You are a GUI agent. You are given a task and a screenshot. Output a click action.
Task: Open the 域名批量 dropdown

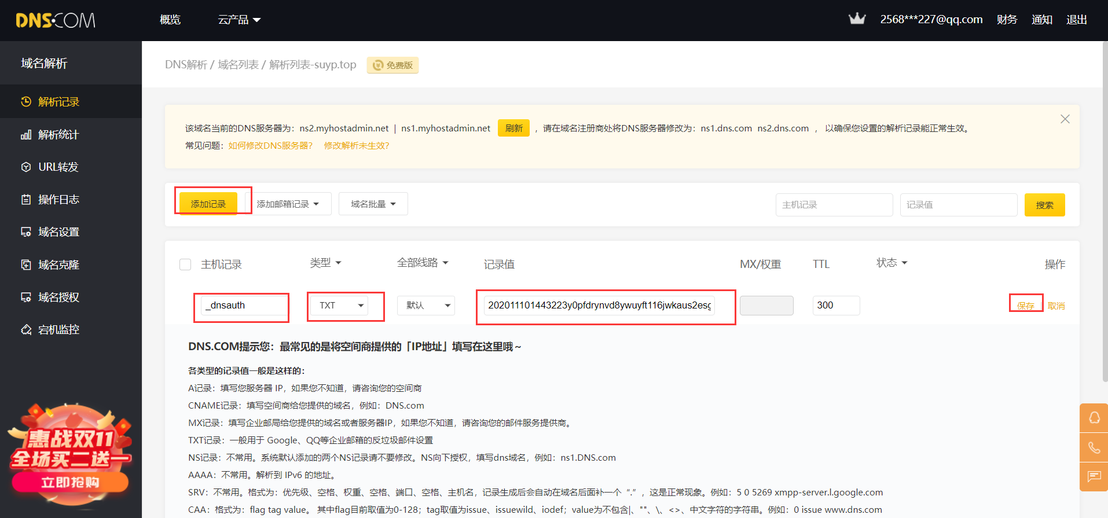373,204
